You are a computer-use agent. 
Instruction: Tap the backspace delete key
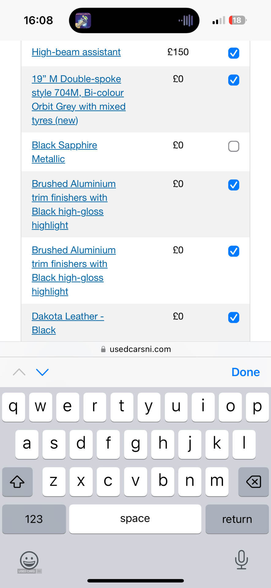(254, 482)
